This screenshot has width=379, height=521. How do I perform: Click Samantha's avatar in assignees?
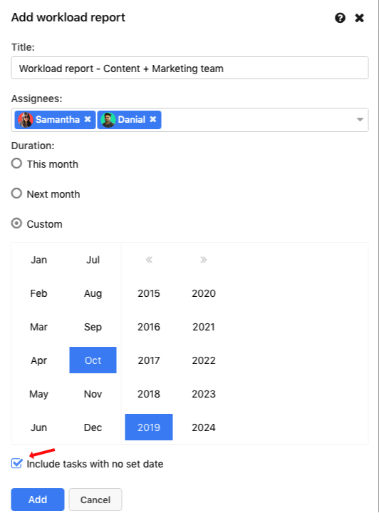pyautogui.click(x=25, y=120)
